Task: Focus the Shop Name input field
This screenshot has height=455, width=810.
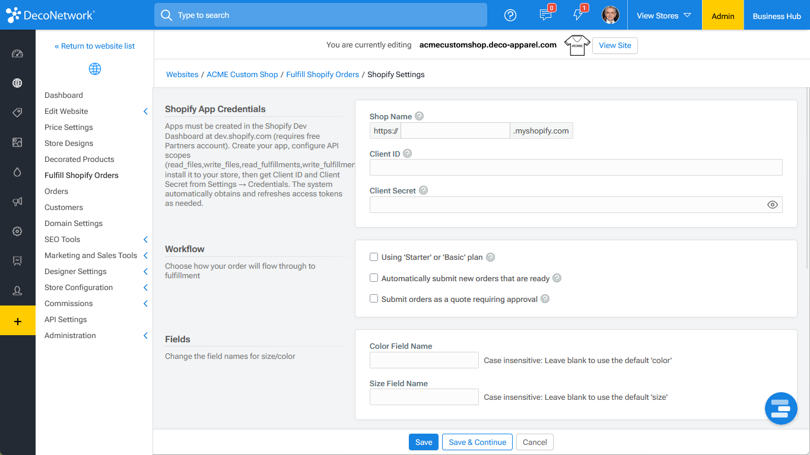Action: (455, 131)
